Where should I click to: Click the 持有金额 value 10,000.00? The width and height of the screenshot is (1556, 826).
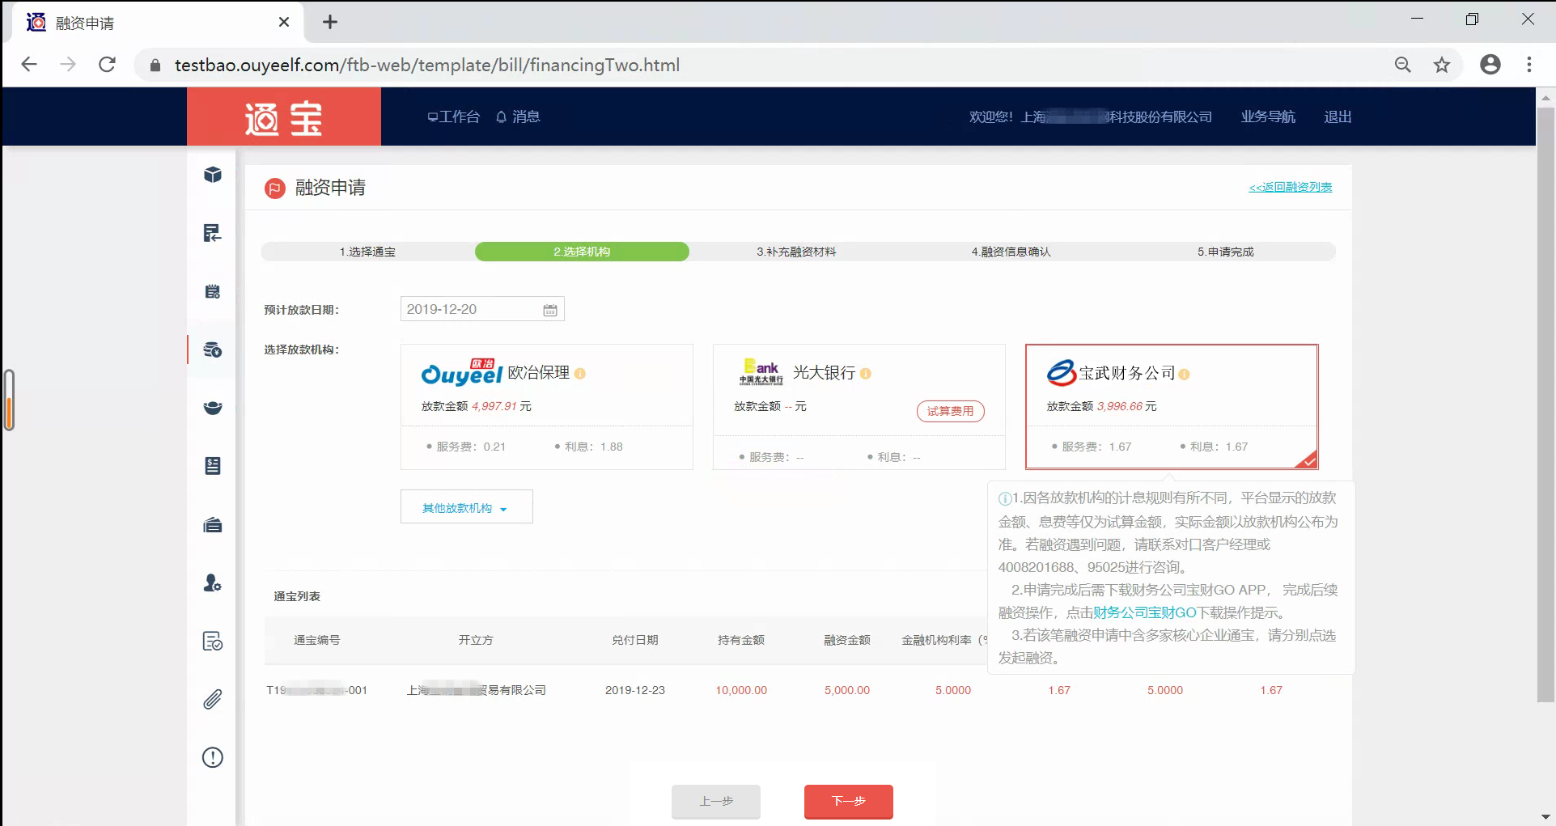741,690
